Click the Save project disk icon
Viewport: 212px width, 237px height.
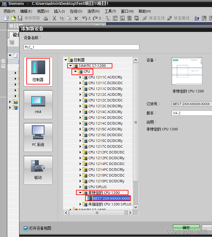(x=20, y=18)
